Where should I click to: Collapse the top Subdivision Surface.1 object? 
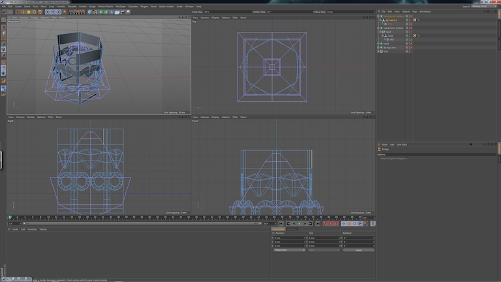[378, 16]
